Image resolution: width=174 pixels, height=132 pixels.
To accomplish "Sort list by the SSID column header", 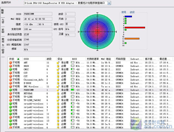I will click(26, 59).
